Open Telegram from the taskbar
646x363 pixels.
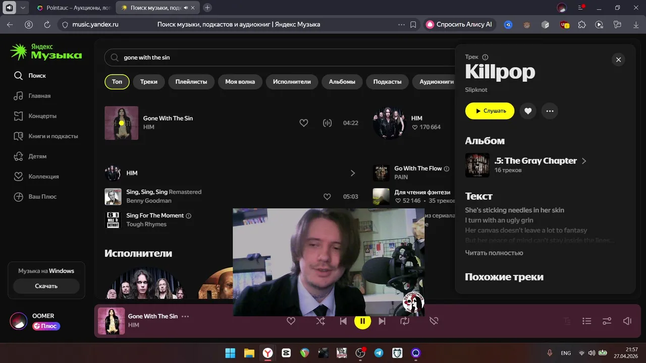pos(379,353)
